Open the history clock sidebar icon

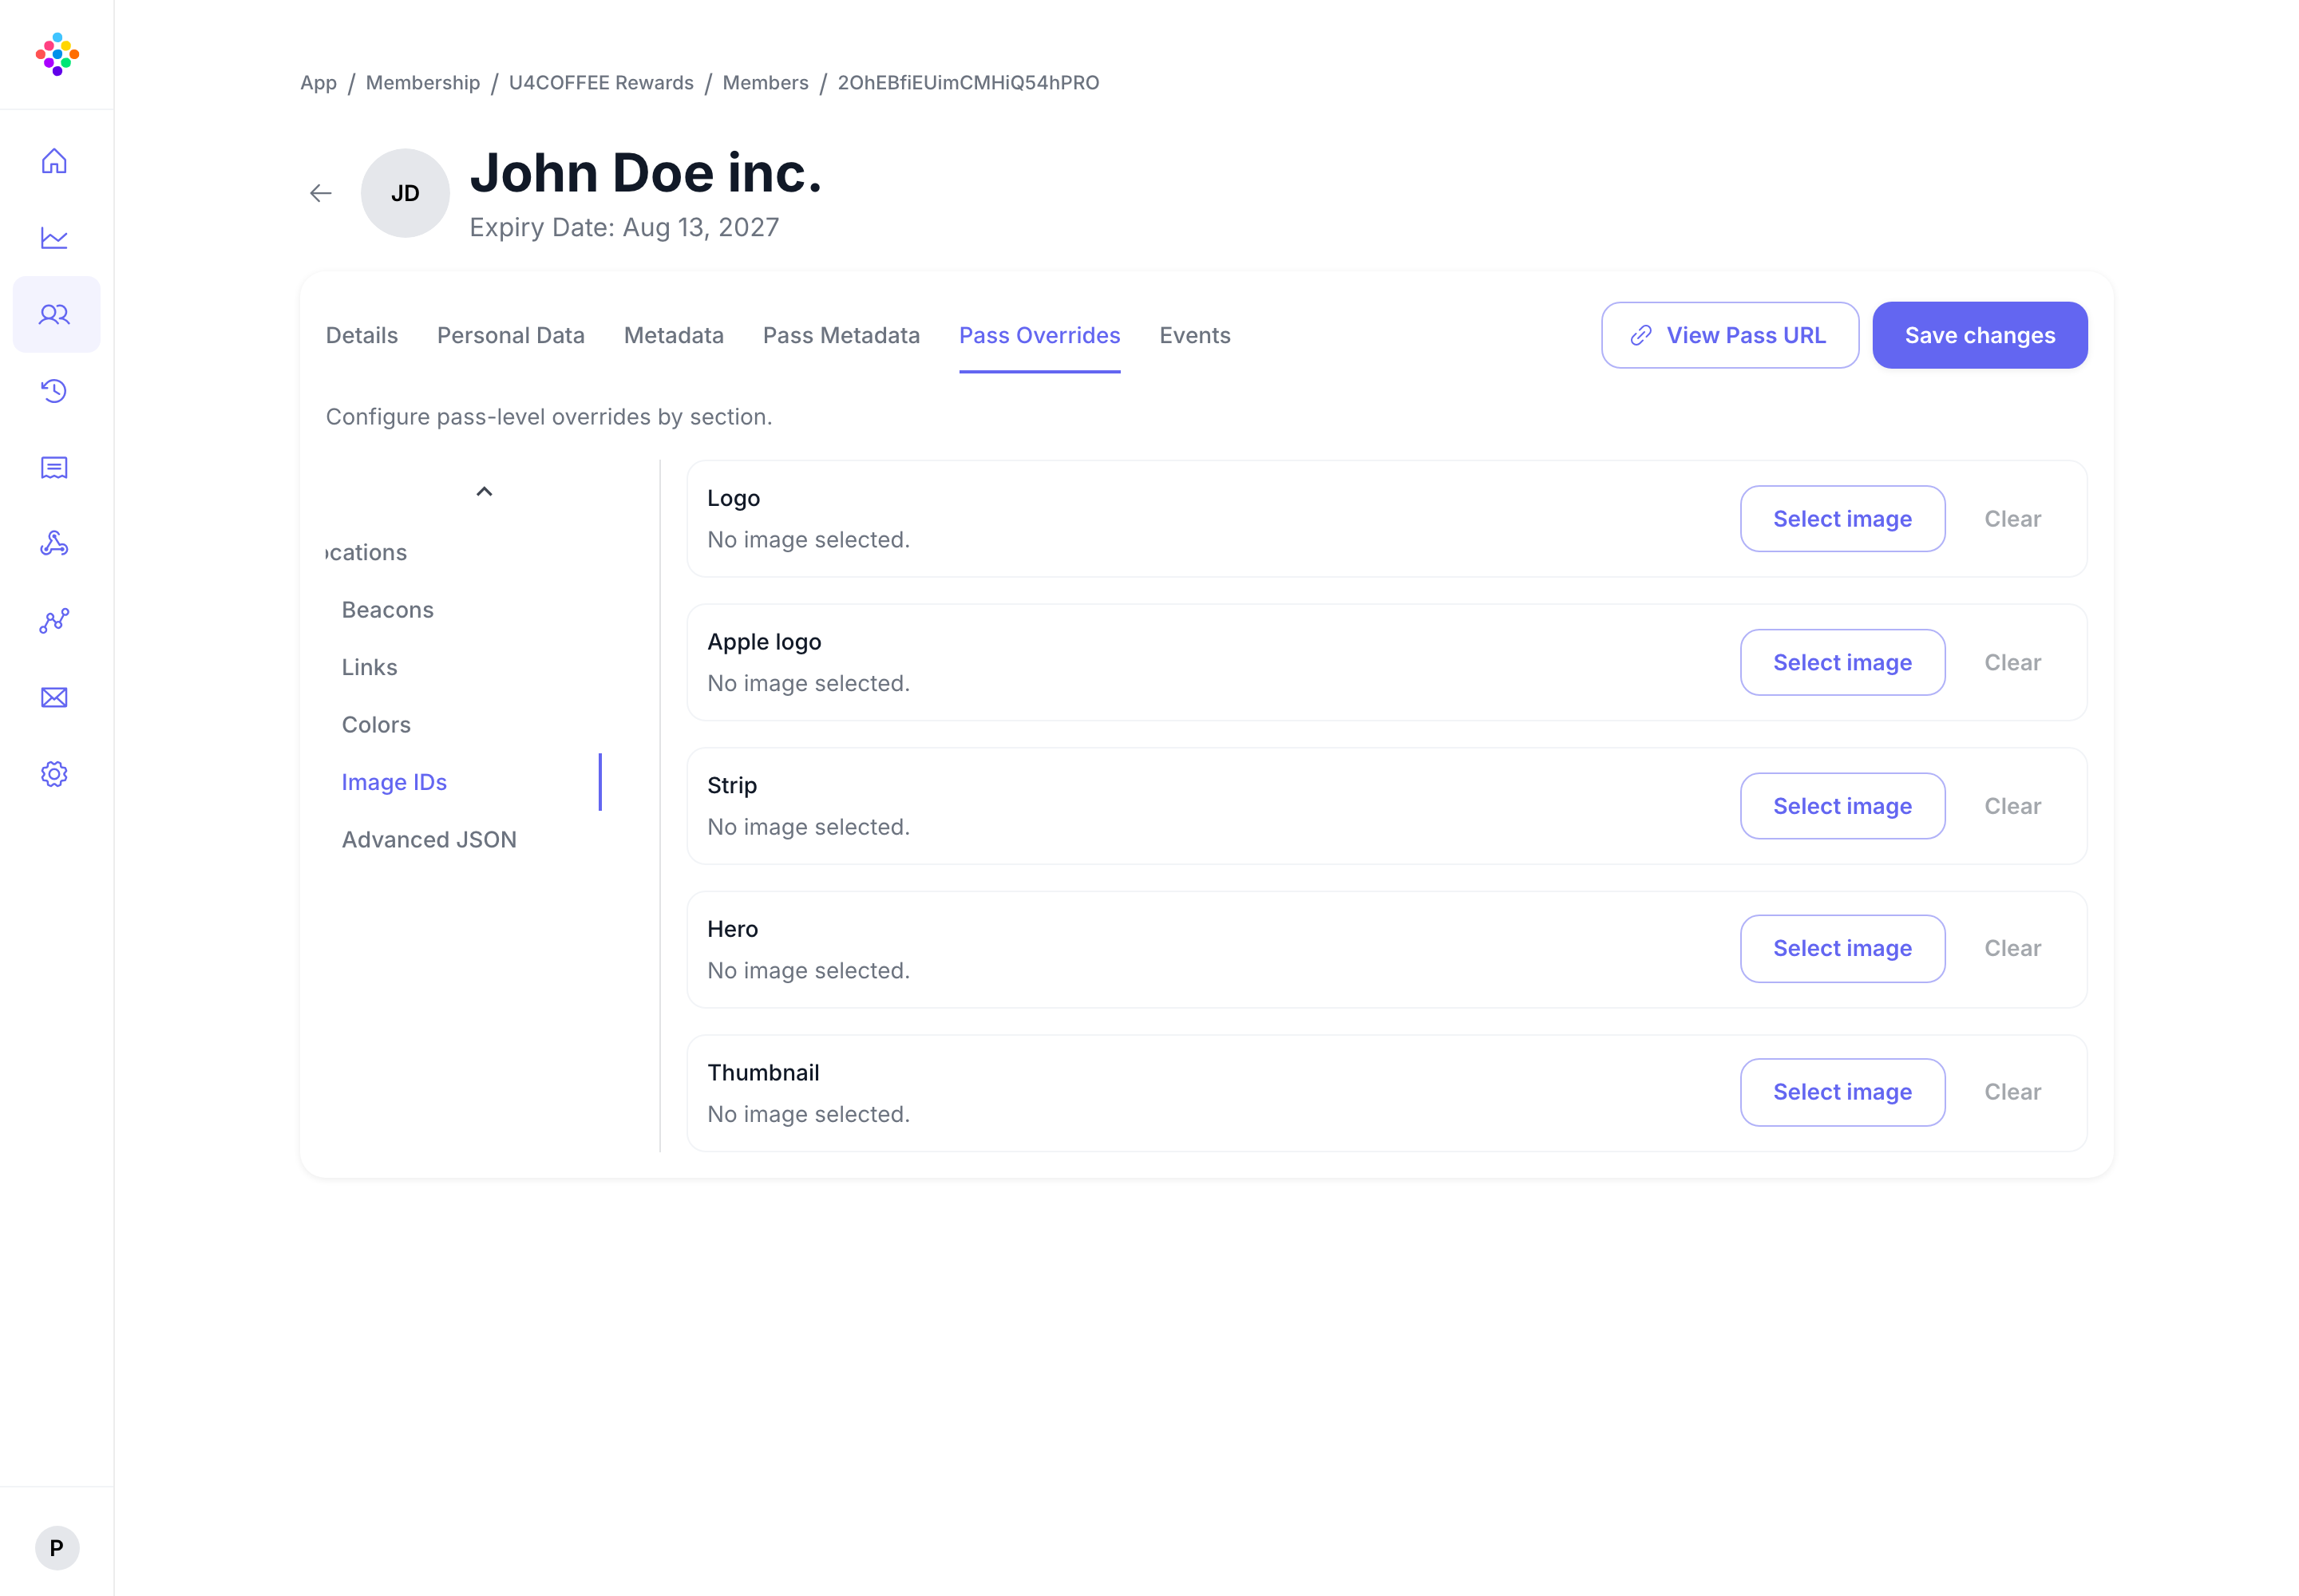54,391
